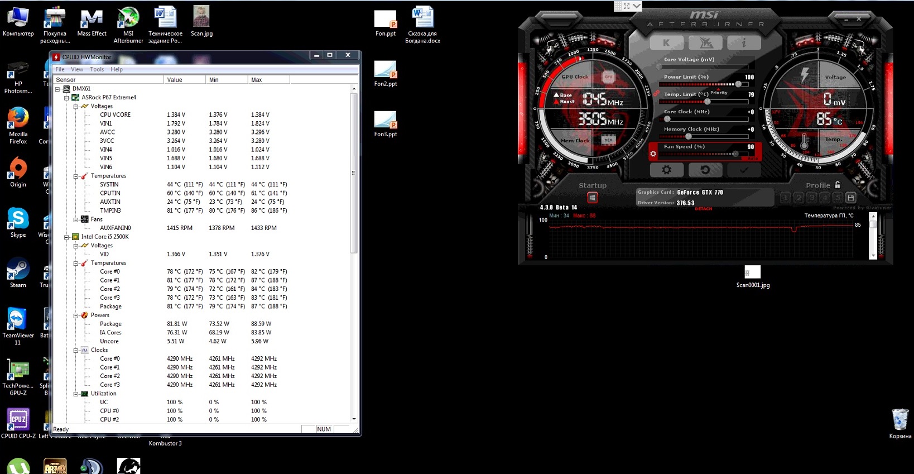Open Afterburner settings gear button
The width and height of the screenshot is (914, 474).
click(666, 170)
